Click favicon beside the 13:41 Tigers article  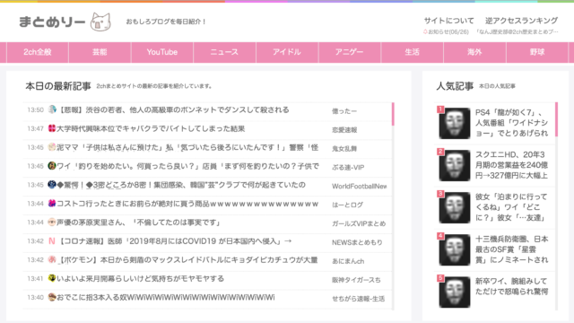click(x=52, y=278)
